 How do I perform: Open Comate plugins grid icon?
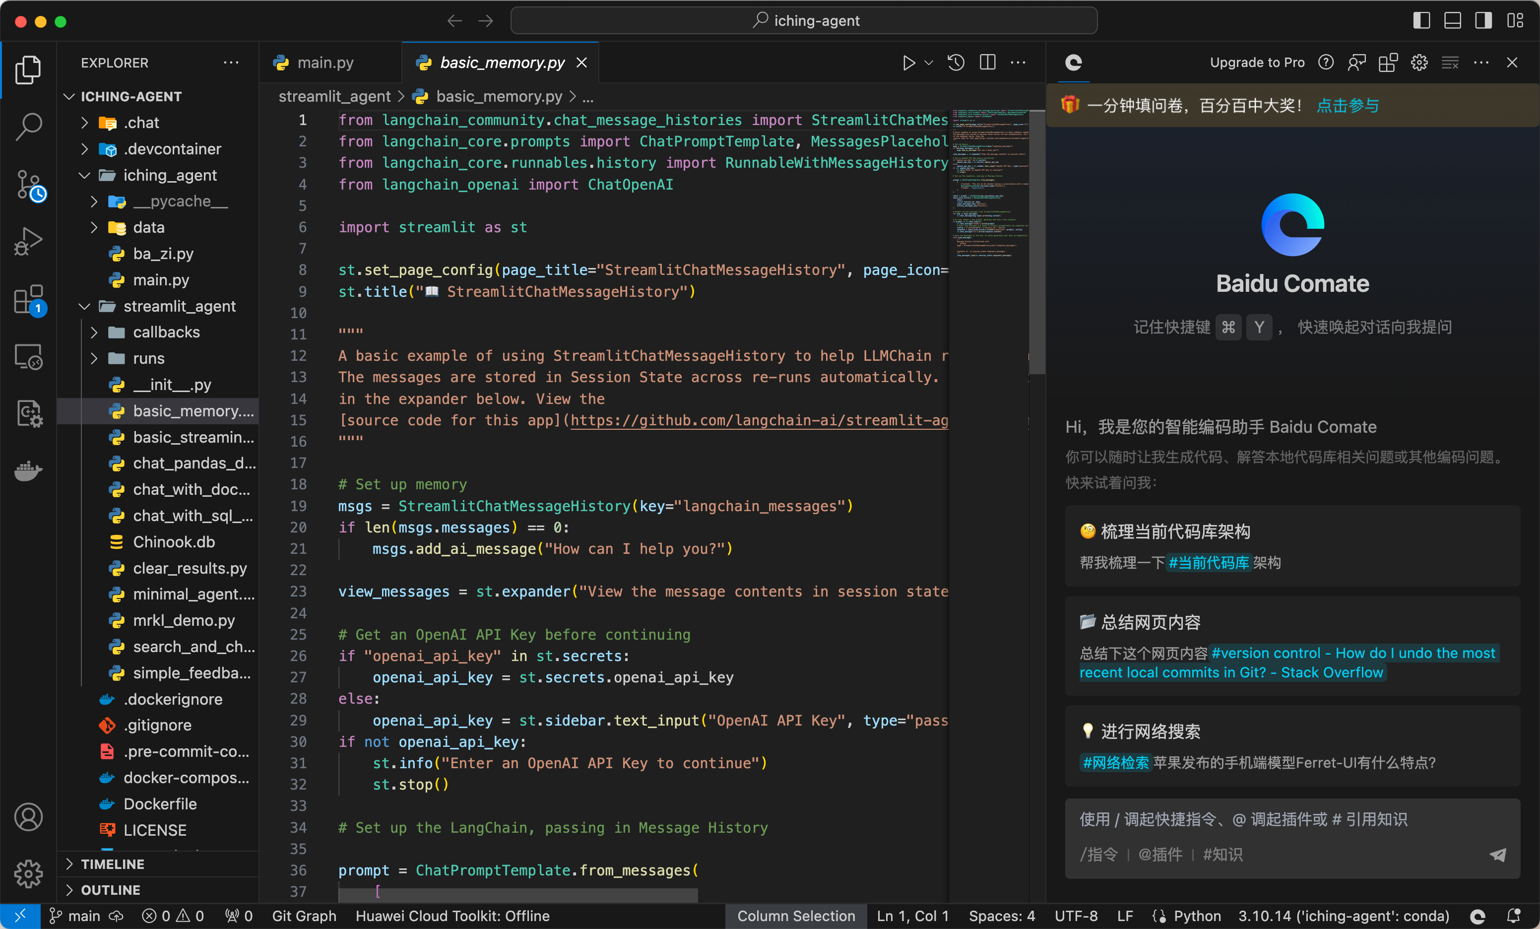1388,63
